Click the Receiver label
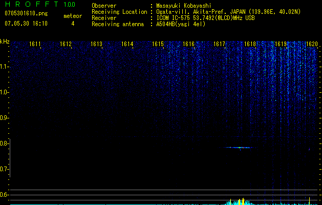The height and width of the screenshot is (205, 322). 104,18
